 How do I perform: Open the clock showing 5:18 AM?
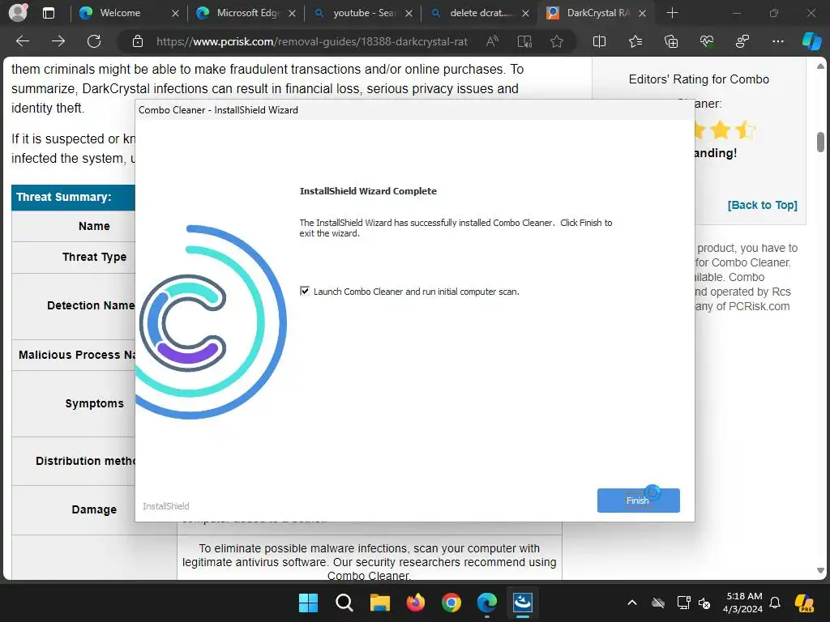(743, 603)
